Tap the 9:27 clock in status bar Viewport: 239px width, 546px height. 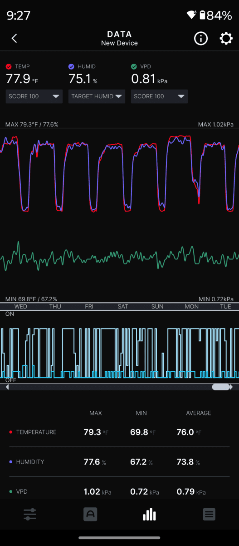pos(19,15)
